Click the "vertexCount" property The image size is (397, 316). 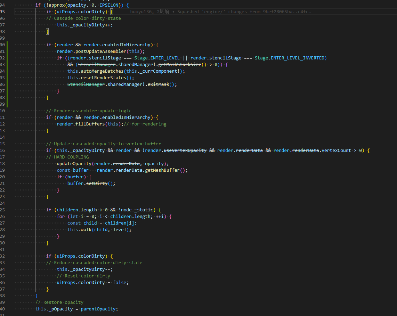coord(336,151)
